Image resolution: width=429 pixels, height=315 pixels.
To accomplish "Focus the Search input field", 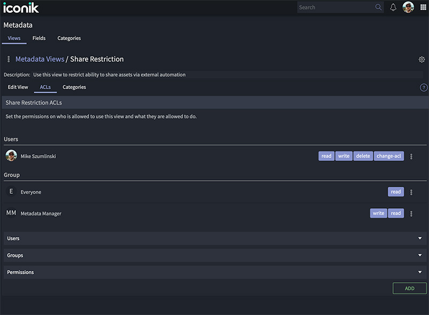I will (336, 8).
